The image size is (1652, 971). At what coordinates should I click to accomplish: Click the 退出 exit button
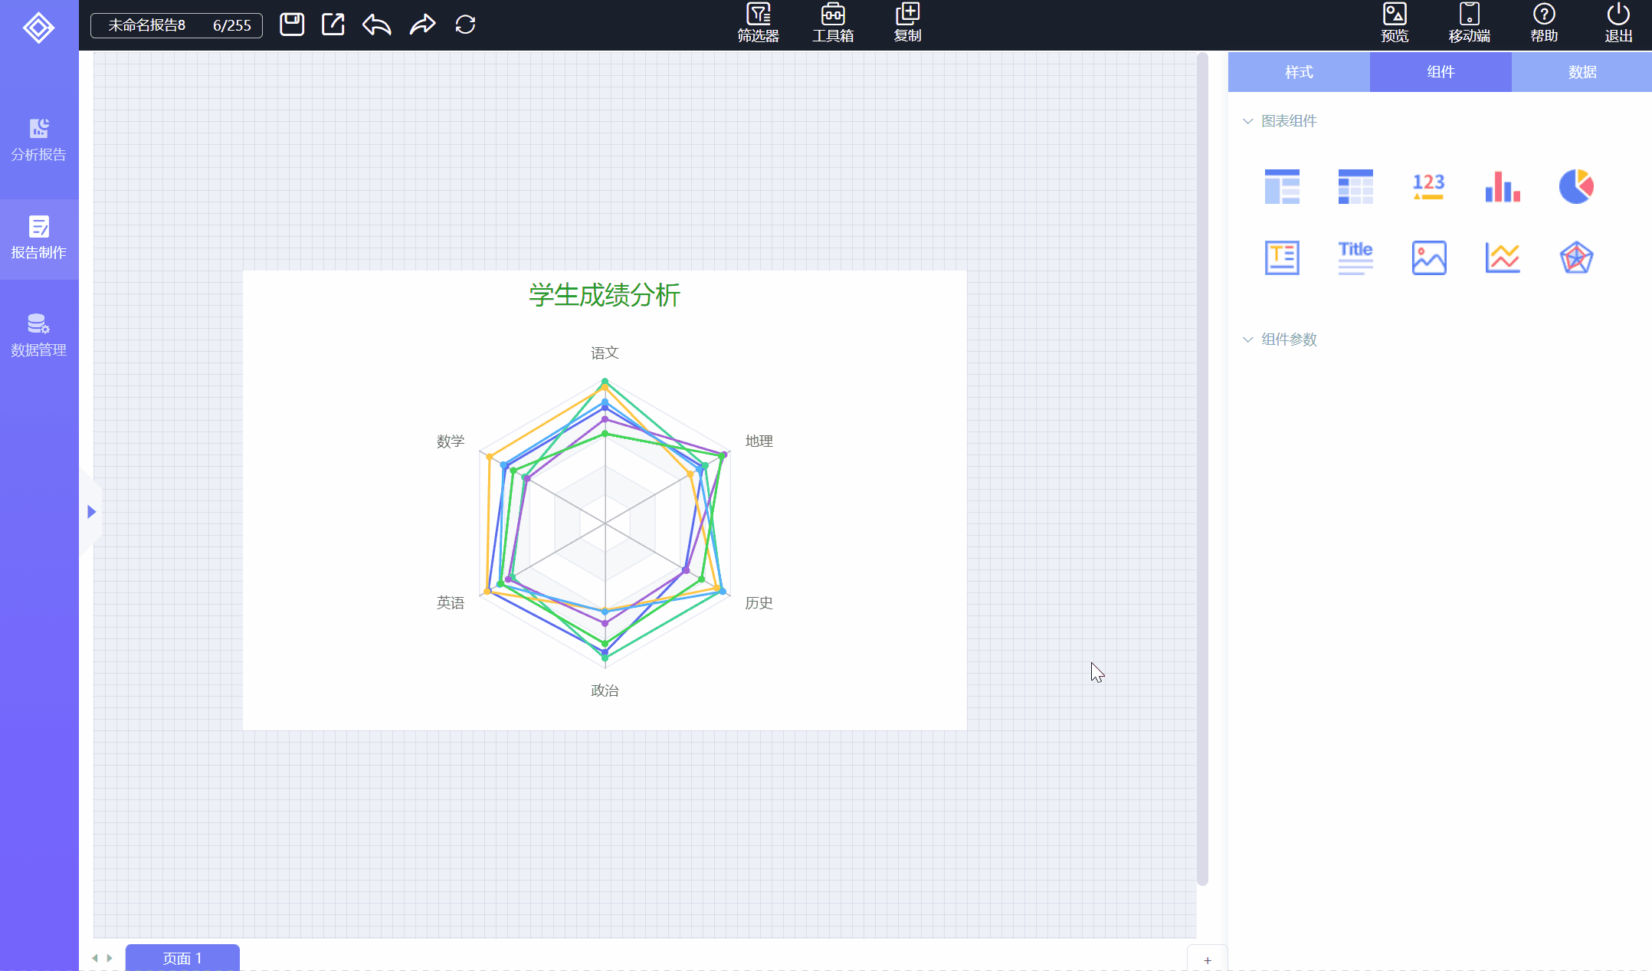tap(1618, 23)
